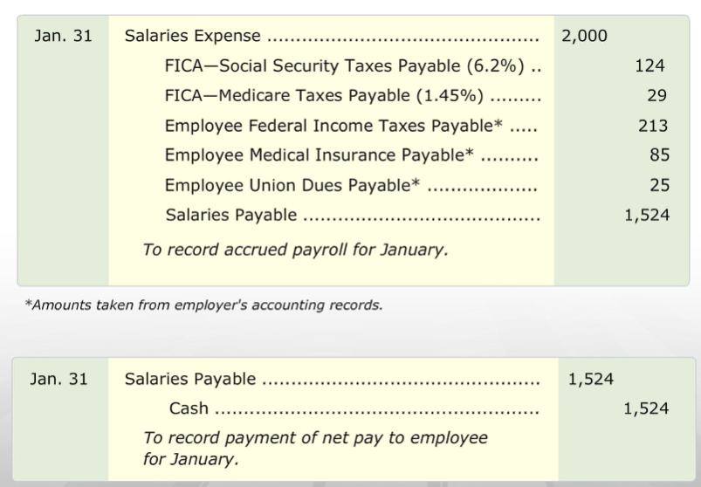Select the 25 union dues amount
Viewport: 701px width, 487px height.
pyautogui.click(x=659, y=185)
